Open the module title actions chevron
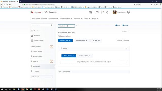 pyautogui.click(x=77, y=25)
